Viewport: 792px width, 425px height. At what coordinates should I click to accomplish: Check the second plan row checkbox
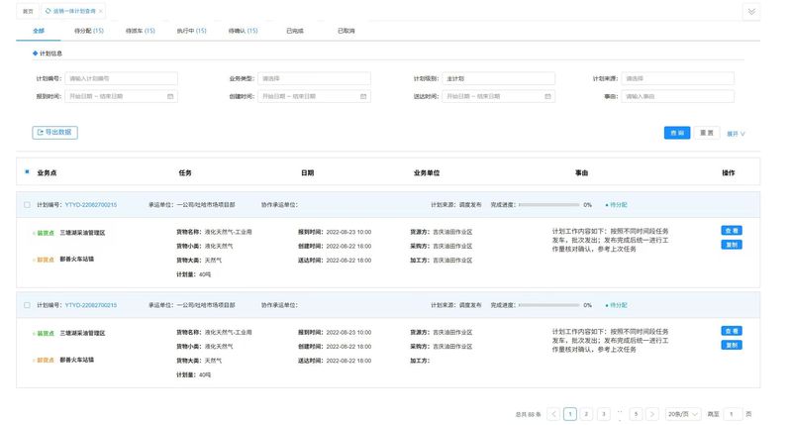[x=27, y=305]
